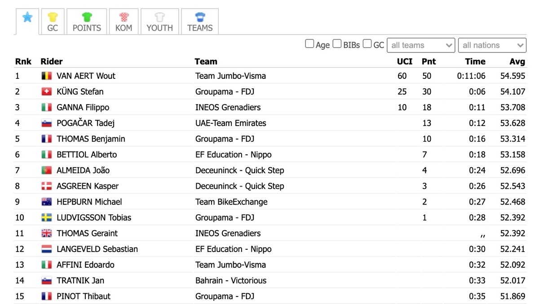The width and height of the screenshot is (539, 304).
Task: Open VAN AERT Wout rider page
Action: click(x=86, y=76)
